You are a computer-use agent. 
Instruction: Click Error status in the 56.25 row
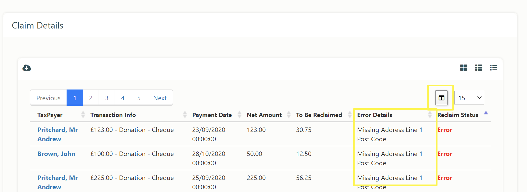(445, 178)
